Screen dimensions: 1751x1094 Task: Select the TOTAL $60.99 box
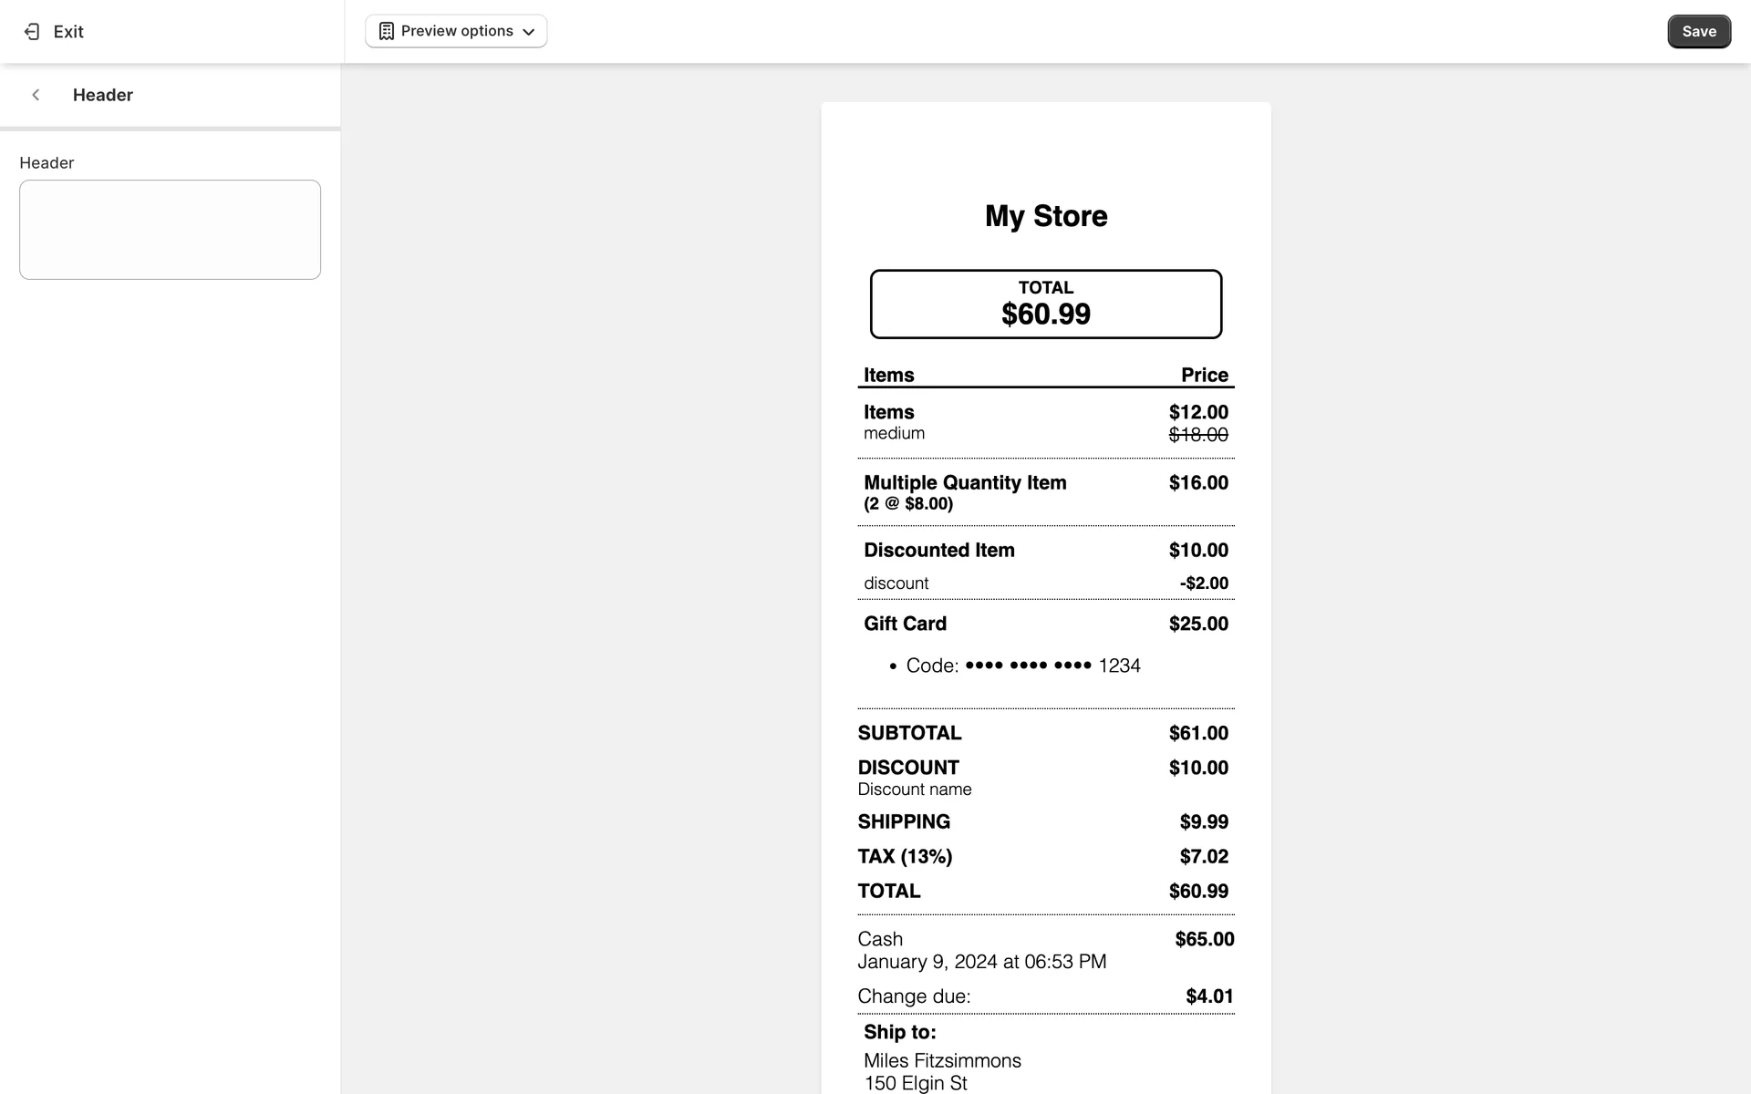[1046, 304]
